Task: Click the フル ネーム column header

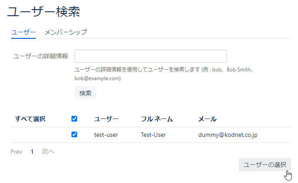Action: click(157, 119)
